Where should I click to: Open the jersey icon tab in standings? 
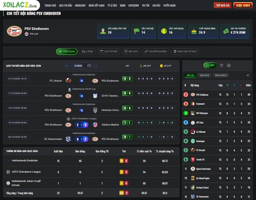(221, 65)
